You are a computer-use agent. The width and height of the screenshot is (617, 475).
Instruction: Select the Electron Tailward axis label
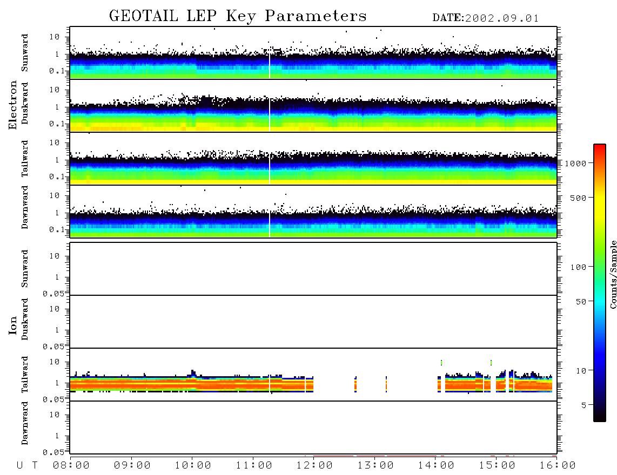[25, 159]
